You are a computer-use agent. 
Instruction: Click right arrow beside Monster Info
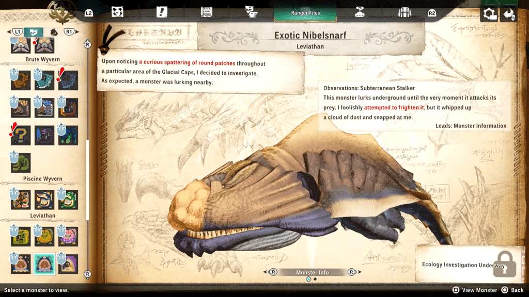pyautogui.click(x=352, y=272)
